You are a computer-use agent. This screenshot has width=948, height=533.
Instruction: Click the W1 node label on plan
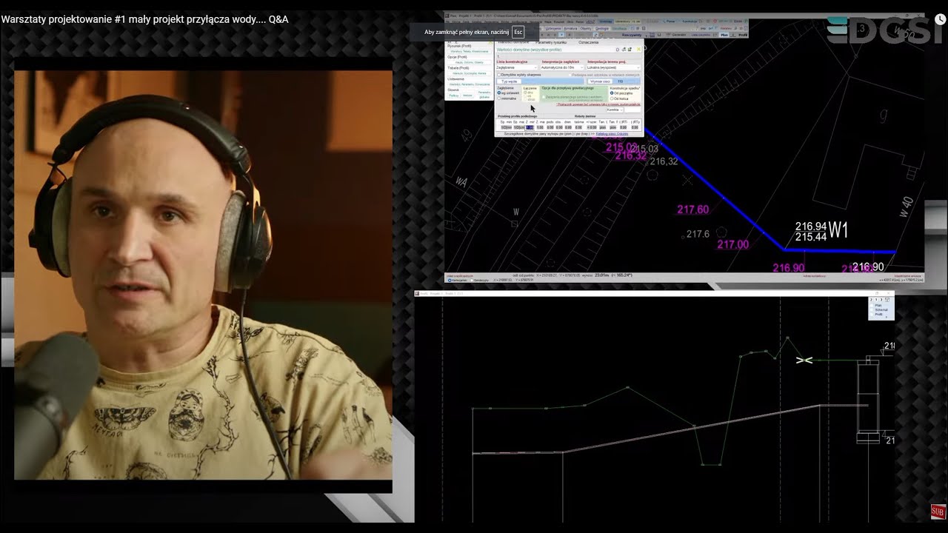pyautogui.click(x=838, y=230)
